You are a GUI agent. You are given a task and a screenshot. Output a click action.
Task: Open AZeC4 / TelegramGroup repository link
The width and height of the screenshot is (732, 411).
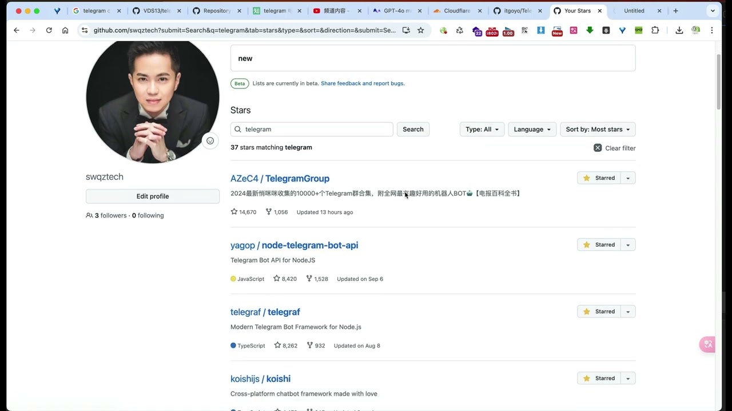click(x=280, y=179)
